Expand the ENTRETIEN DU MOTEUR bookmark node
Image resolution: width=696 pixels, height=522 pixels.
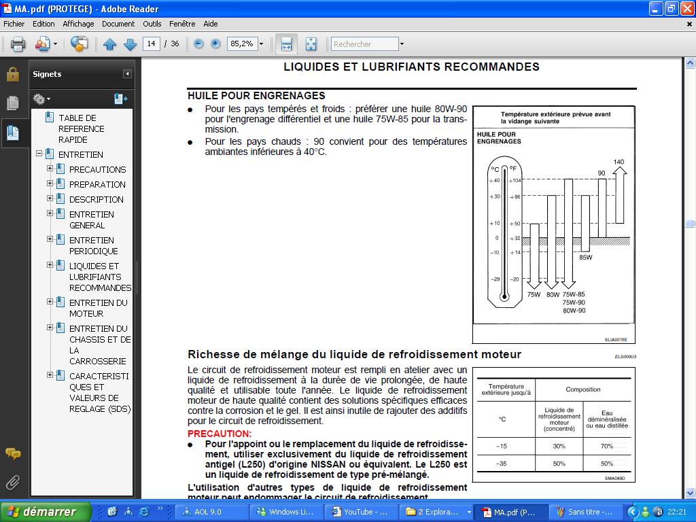tap(50, 302)
